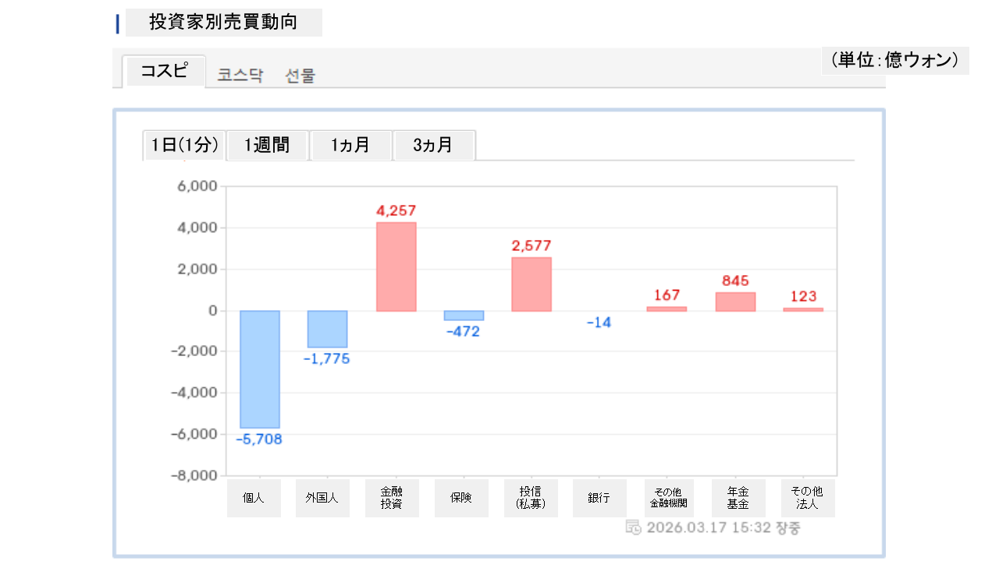Switch chart to 1週間 period
Image resolution: width=999 pixels, height=561 pixels.
click(x=267, y=145)
